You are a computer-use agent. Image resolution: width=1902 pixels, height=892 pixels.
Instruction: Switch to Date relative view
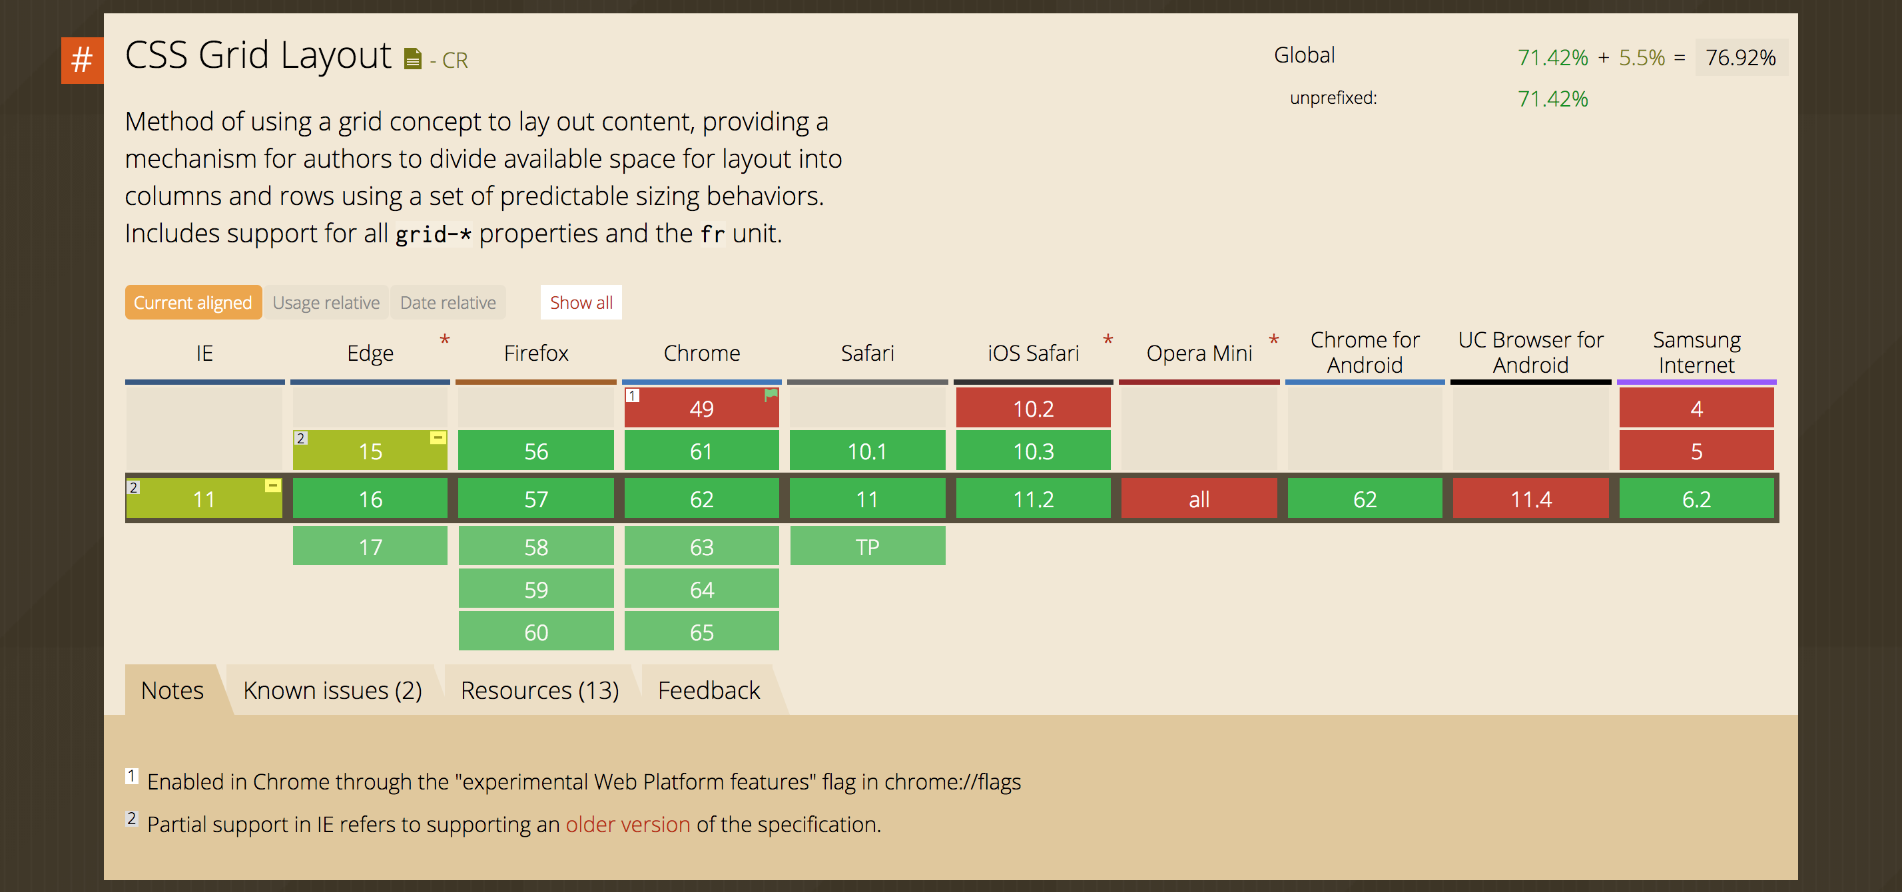tap(448, 302)
